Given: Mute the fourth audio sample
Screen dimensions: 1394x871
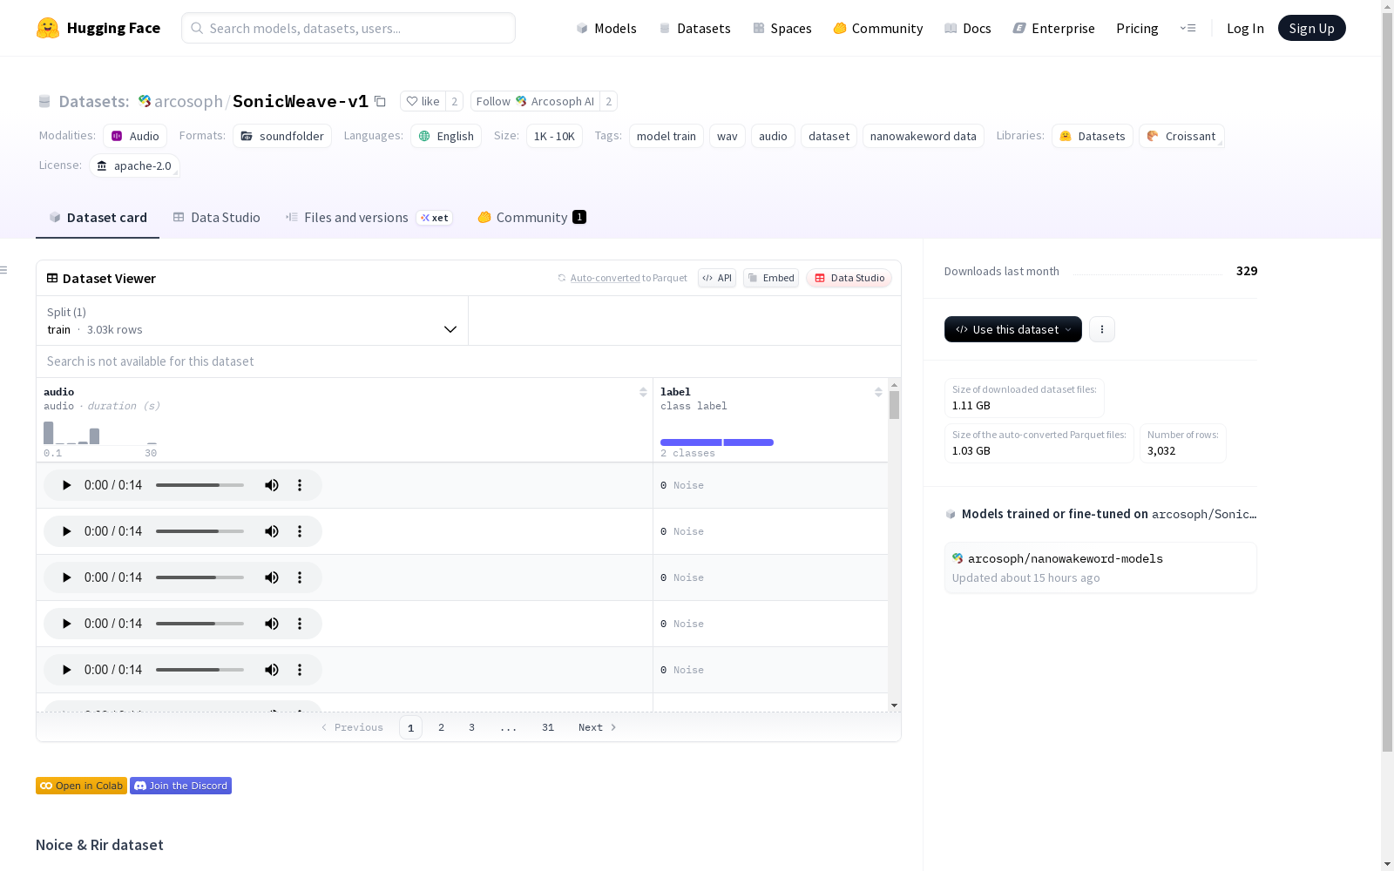Looking at the screenshot, I should pos(272,624).
